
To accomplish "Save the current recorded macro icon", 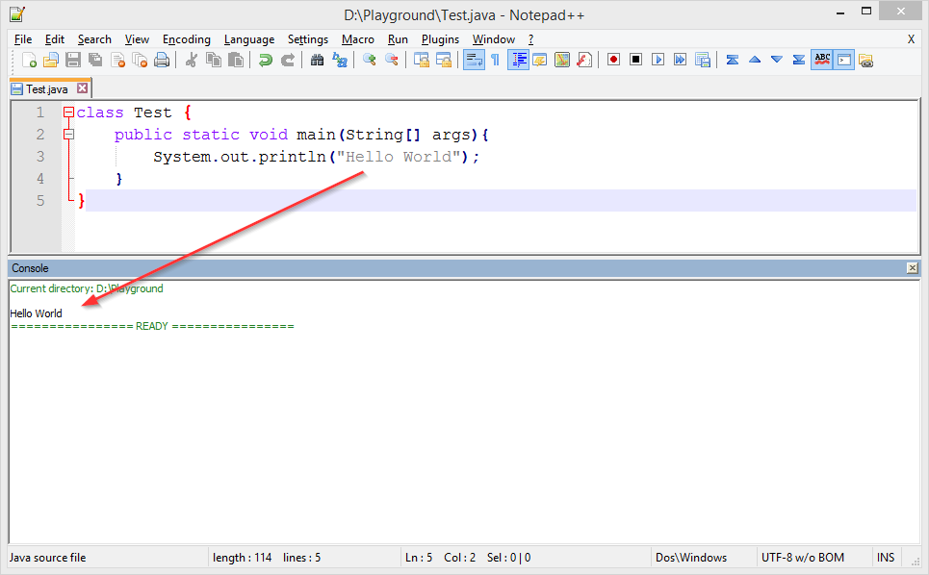I will 703,60.
